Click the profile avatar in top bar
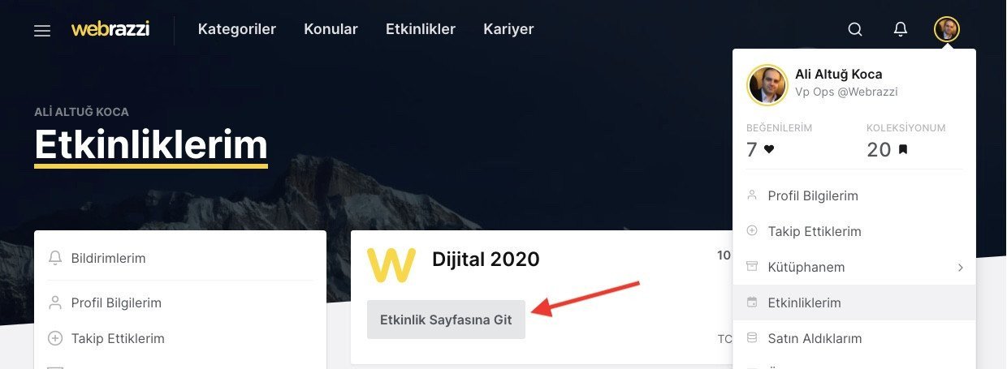The height and width of the screenshot is (369, 1007). tap(947, 30)
